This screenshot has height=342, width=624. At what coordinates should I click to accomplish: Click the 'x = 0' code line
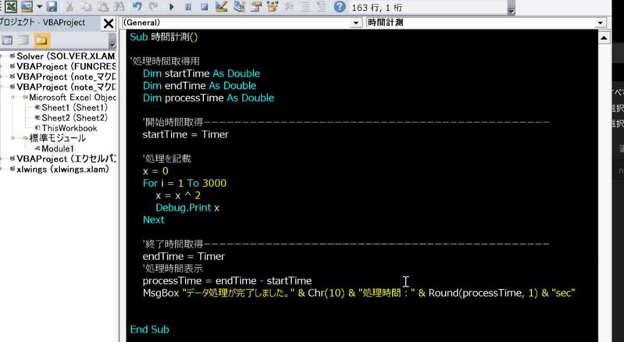[x=155, y=171]
